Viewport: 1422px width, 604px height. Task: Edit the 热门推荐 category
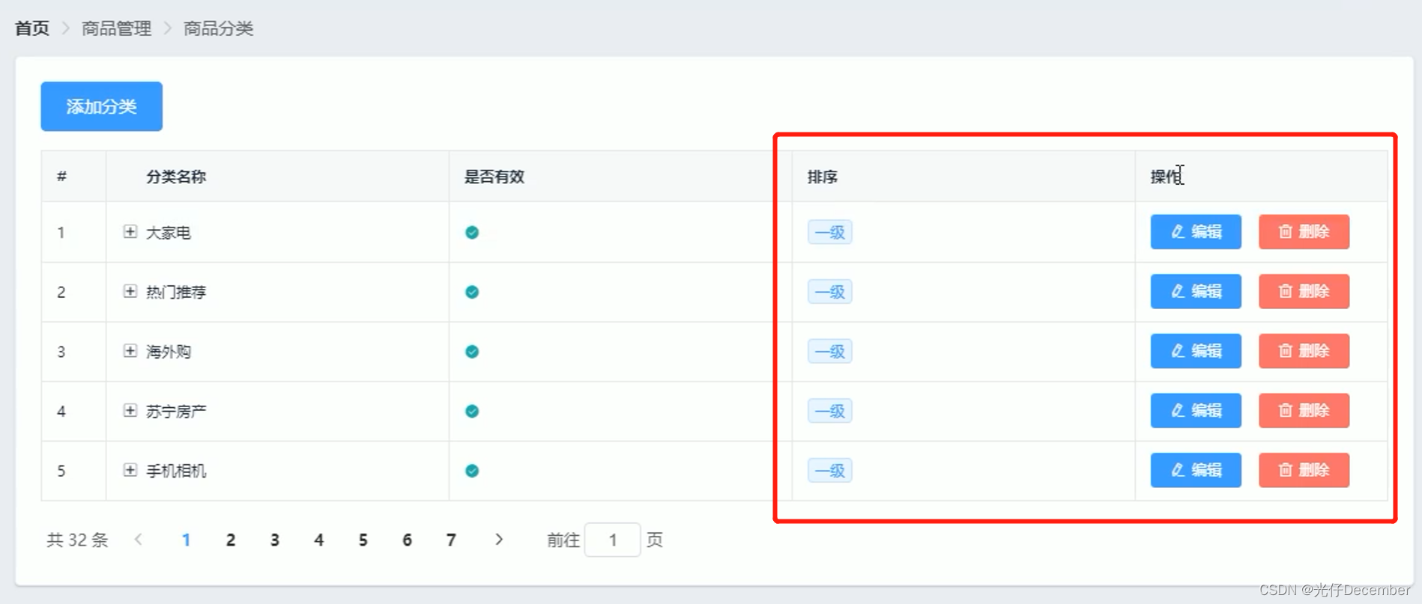pos(1196,291)
